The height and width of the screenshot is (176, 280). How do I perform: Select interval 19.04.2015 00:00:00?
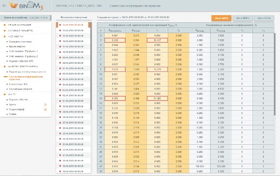73,166
